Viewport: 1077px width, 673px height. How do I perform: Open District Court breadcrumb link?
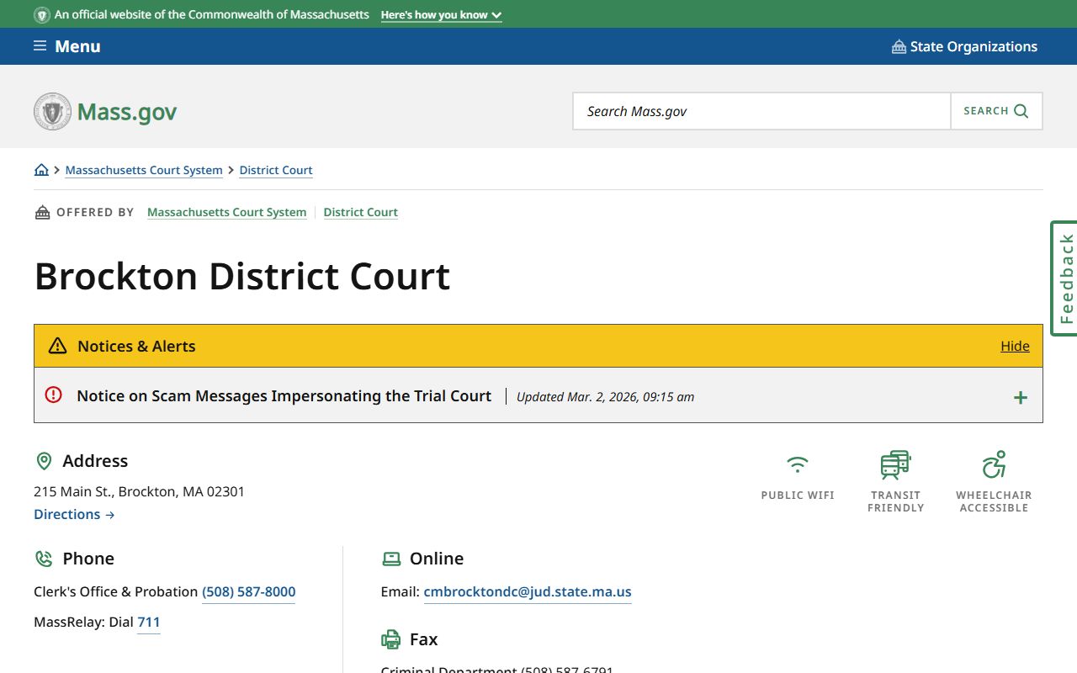pos(276,170)
